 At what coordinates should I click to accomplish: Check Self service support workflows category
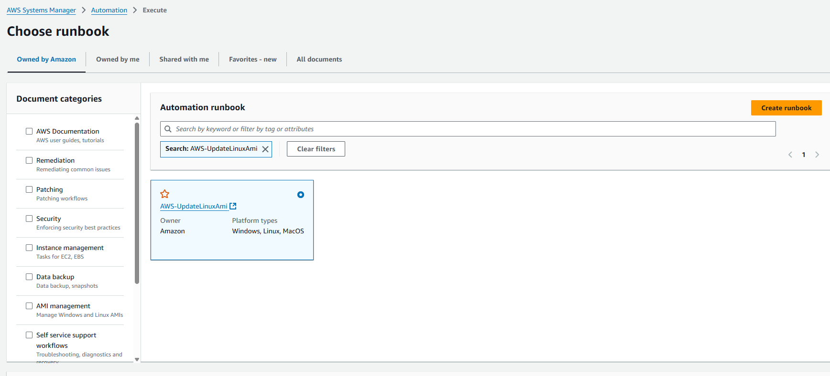click(29, 335)
